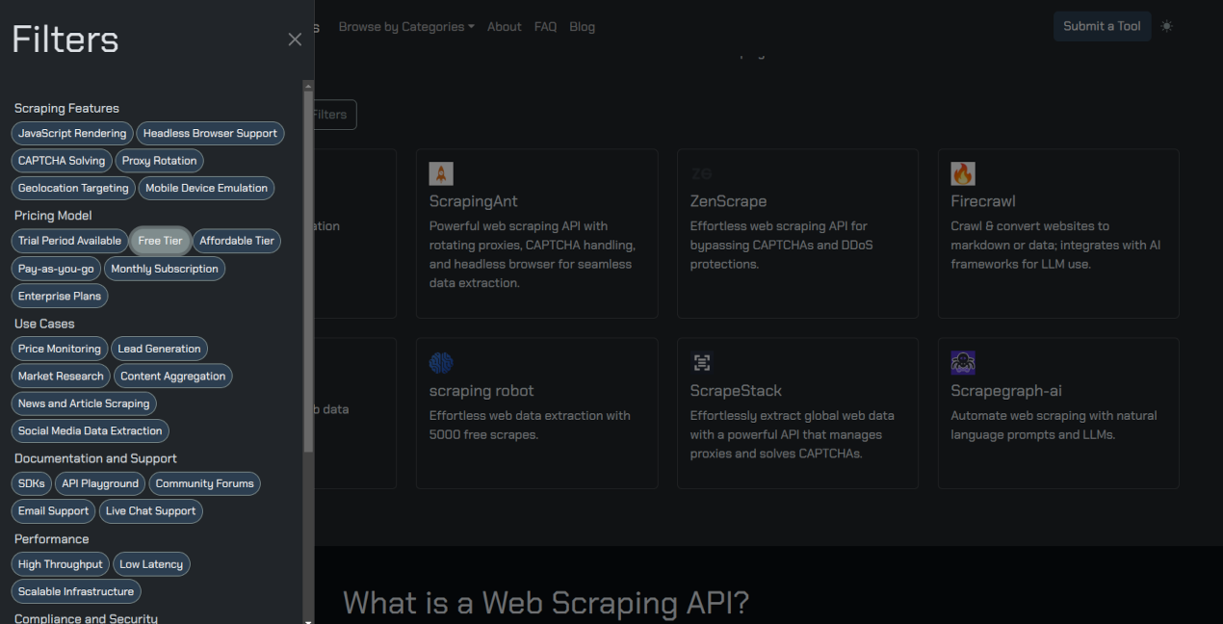
Task: Deselect the Free Tier filter
Action: click(x=160, y=241)
